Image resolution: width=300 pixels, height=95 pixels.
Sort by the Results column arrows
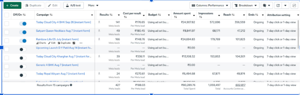[111, 15]
